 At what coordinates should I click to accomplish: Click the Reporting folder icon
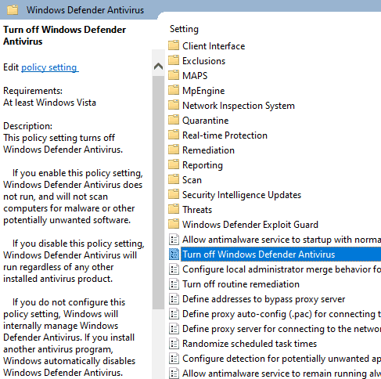[x=174, y=164]
